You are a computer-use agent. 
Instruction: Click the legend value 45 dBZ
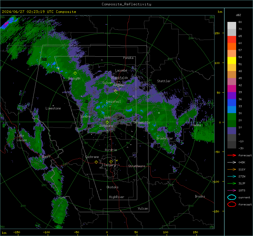coord(240,78)
